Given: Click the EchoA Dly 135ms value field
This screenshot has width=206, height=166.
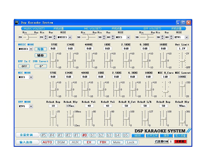Looking at the screenshot, I should click(x=70, y=106).
